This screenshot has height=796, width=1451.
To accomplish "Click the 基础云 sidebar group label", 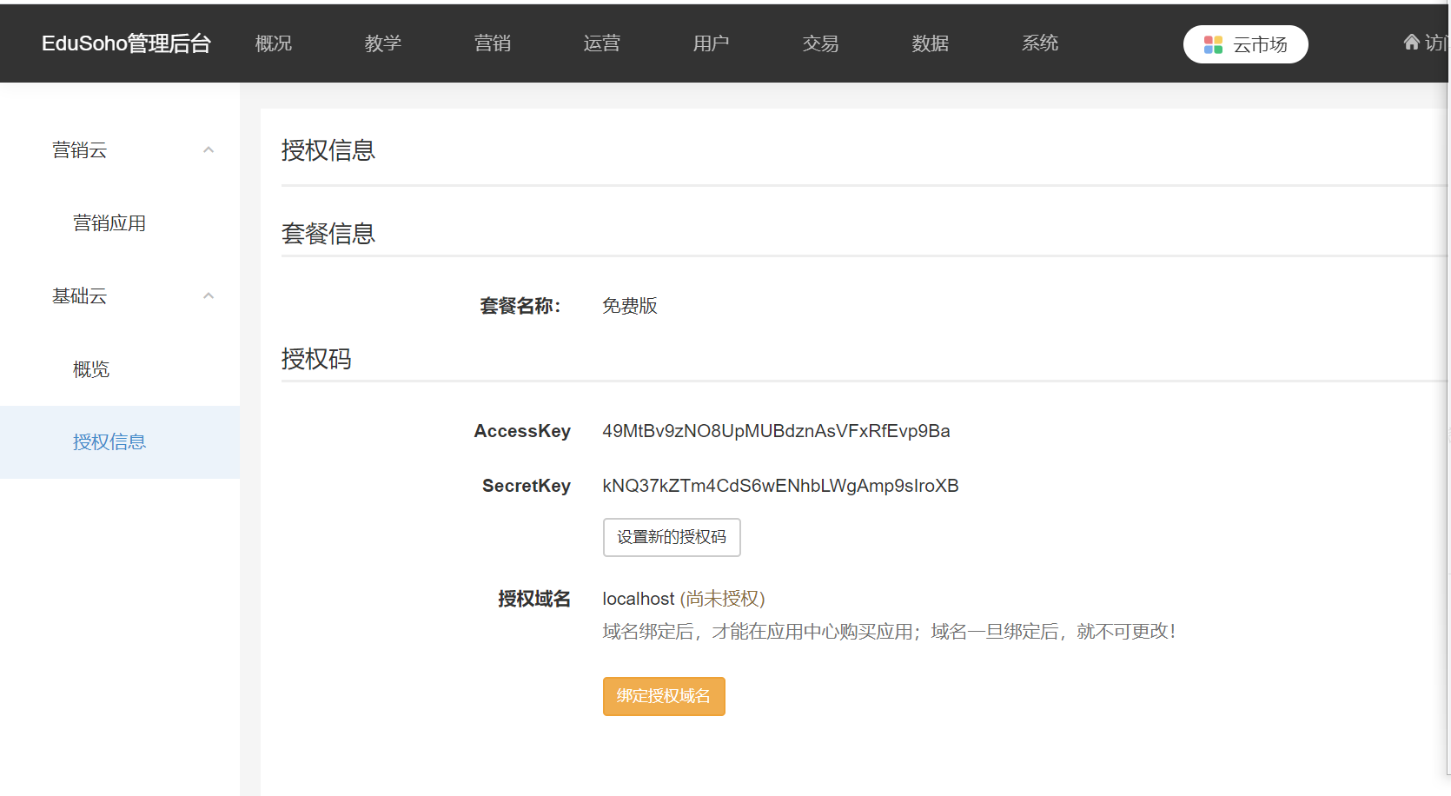I will (x=79, y=296).
